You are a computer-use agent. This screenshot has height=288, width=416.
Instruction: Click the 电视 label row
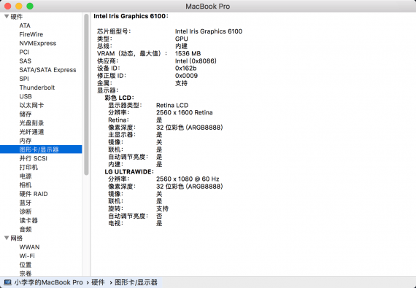[x=115, y=223]
